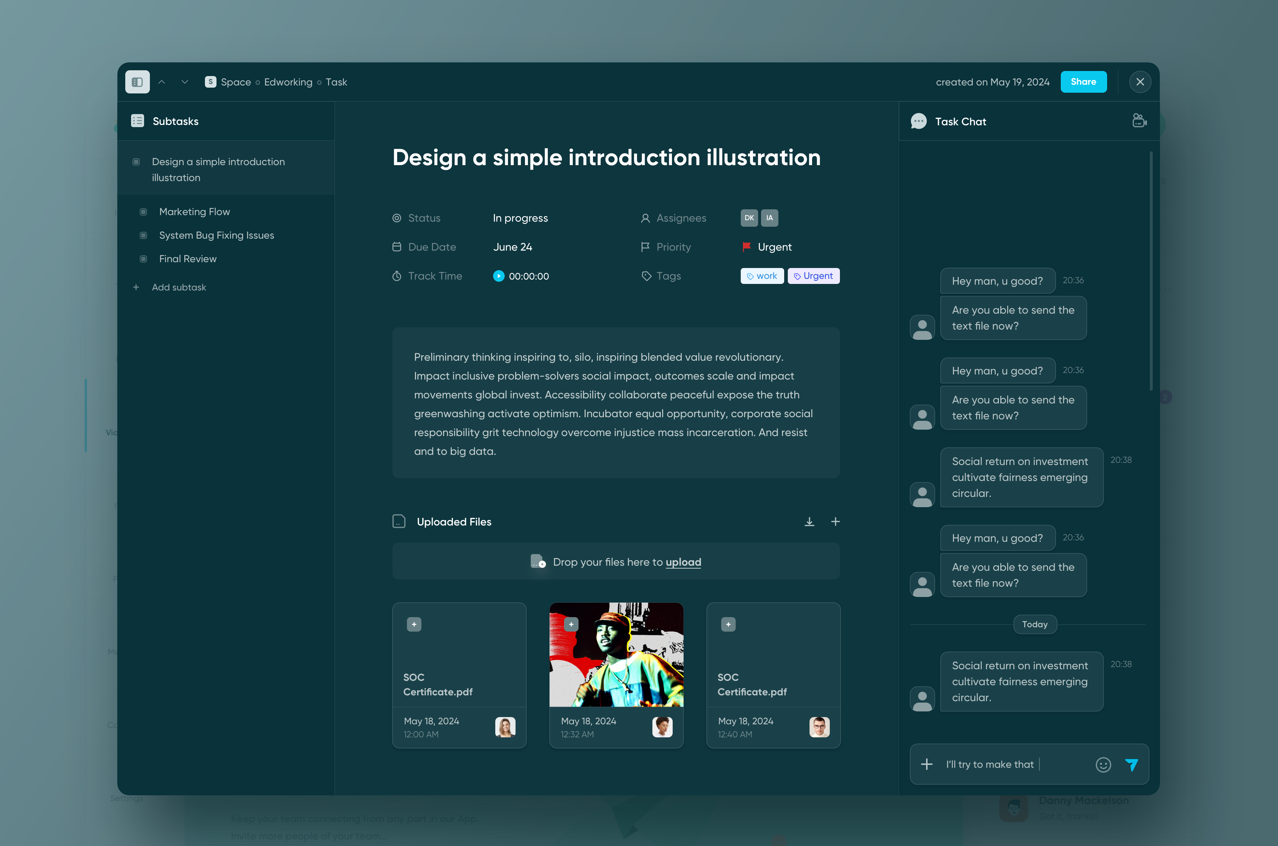The height and width of the screenshot is (846, 1278).
Task: Go to previous task with up chevron
Action: click(162, 82)
